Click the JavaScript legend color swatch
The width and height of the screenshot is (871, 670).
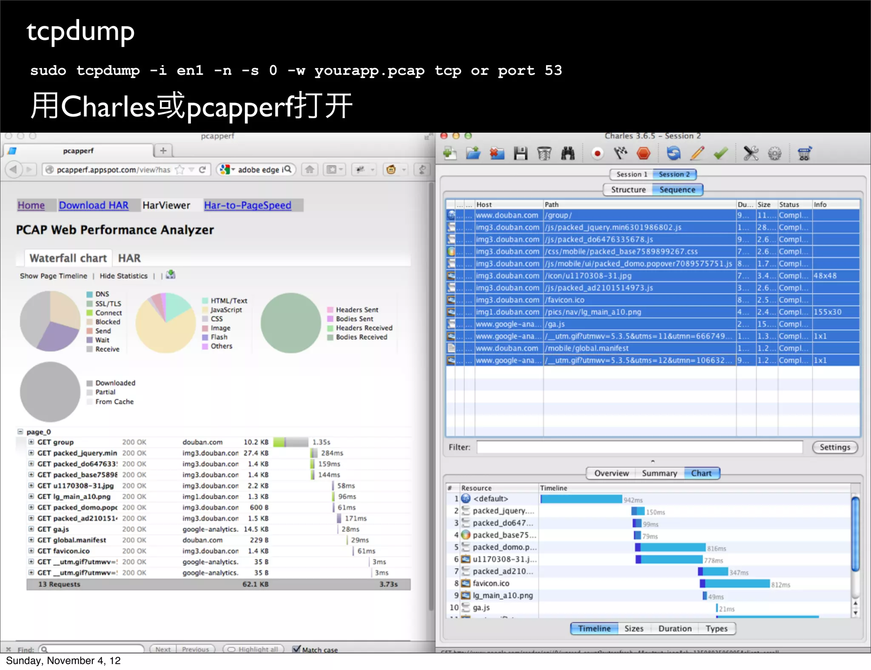click(205, 310)
